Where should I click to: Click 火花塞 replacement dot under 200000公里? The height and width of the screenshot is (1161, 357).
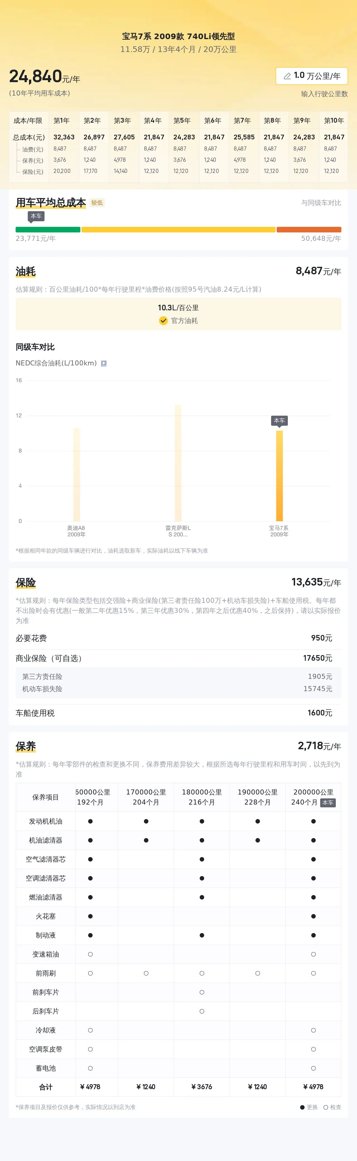point(313,916)
